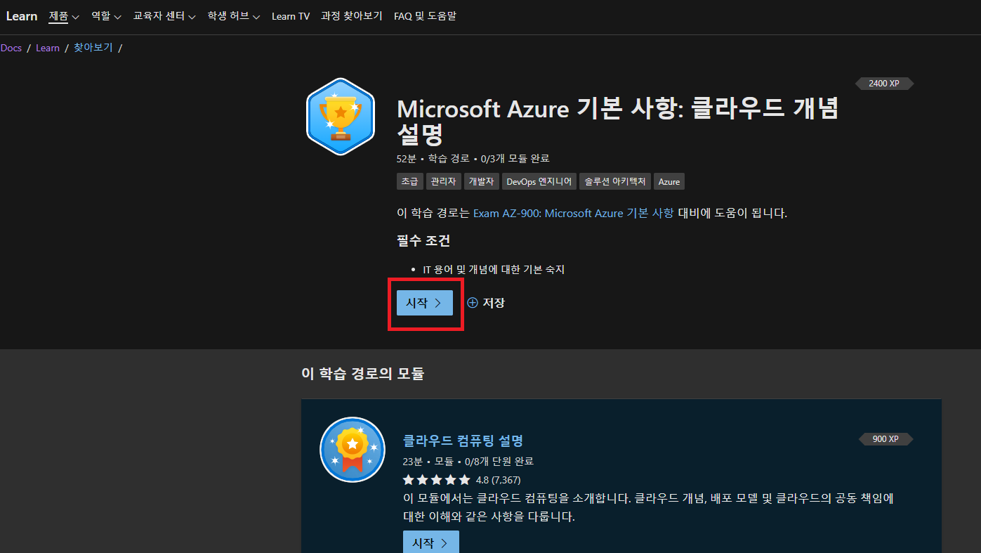Click the gold trophy learning path badge
981x553 pixels.
(341, 117)
